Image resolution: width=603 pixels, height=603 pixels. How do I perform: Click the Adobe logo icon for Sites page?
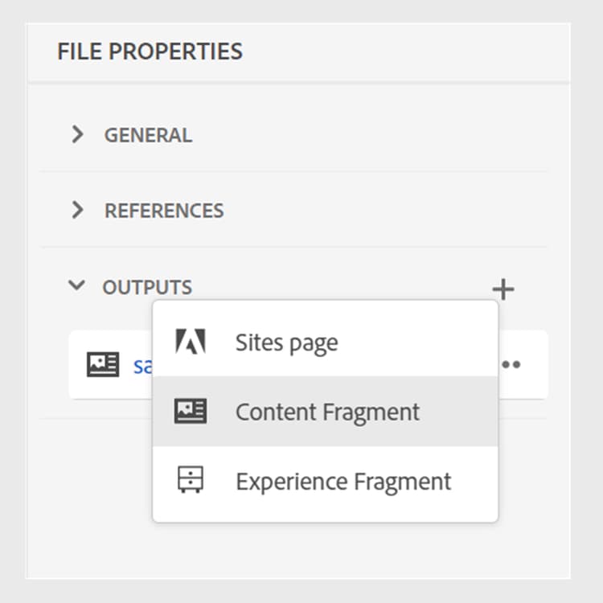click(x=191, y=341)
